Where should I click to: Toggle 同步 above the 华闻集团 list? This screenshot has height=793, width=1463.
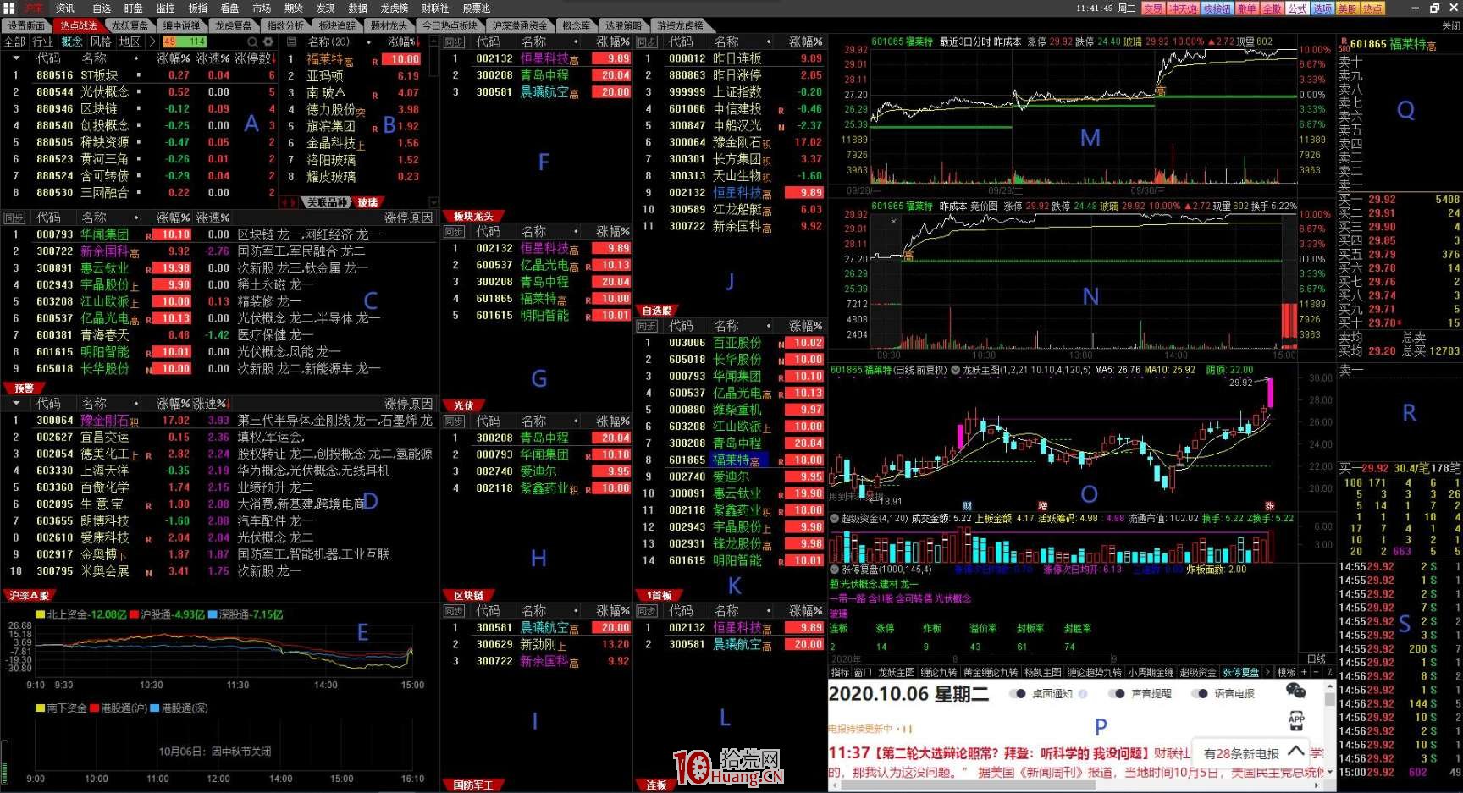(x=14, y=218)
